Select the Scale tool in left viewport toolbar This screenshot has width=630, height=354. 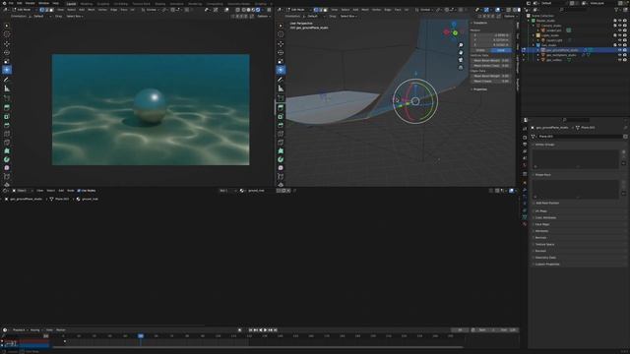click(7, 61)
